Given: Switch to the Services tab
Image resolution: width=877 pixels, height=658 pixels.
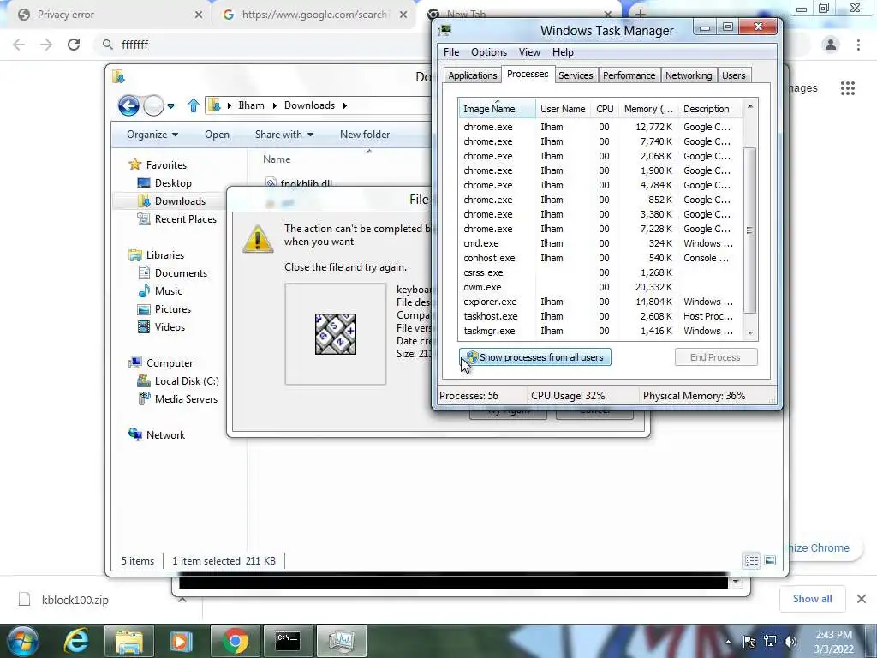Looking at the screenshot, I should point(576,75).
